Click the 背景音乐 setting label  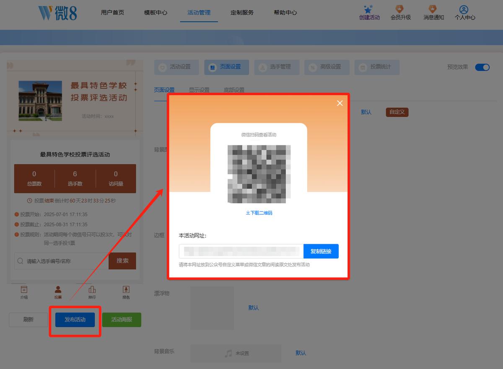164,351
